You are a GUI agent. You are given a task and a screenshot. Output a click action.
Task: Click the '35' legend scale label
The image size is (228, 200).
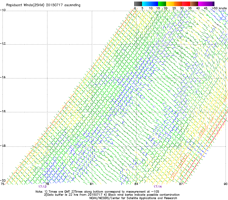click(190, 8)
